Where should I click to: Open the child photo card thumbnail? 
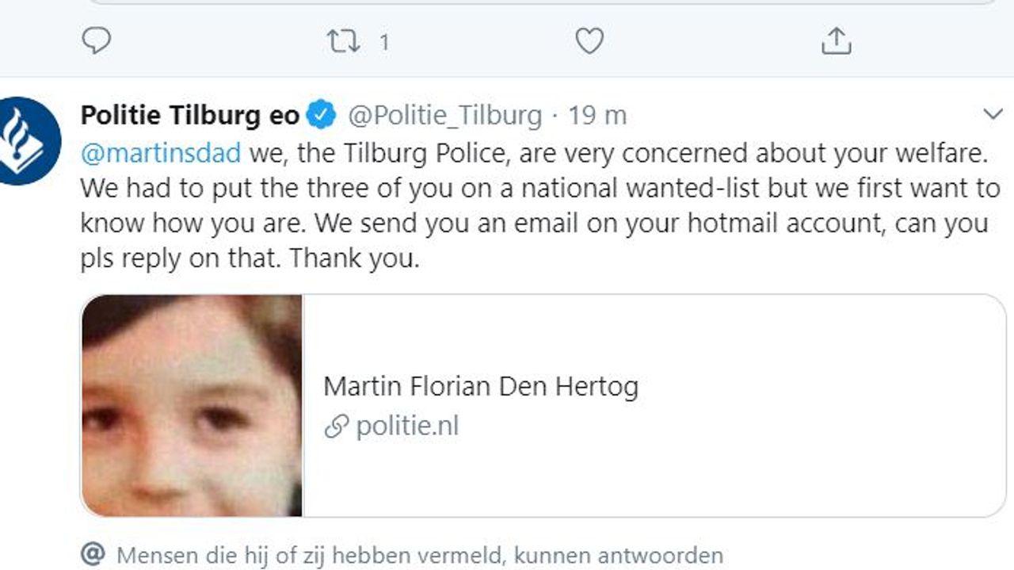192,406
